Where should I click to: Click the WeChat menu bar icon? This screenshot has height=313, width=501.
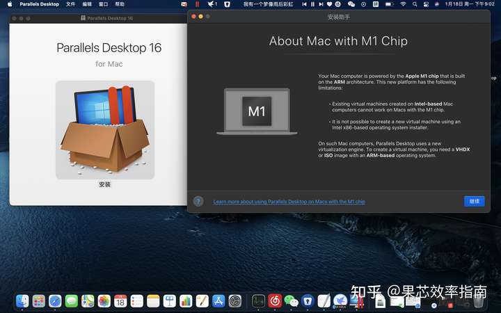point(351,4)
